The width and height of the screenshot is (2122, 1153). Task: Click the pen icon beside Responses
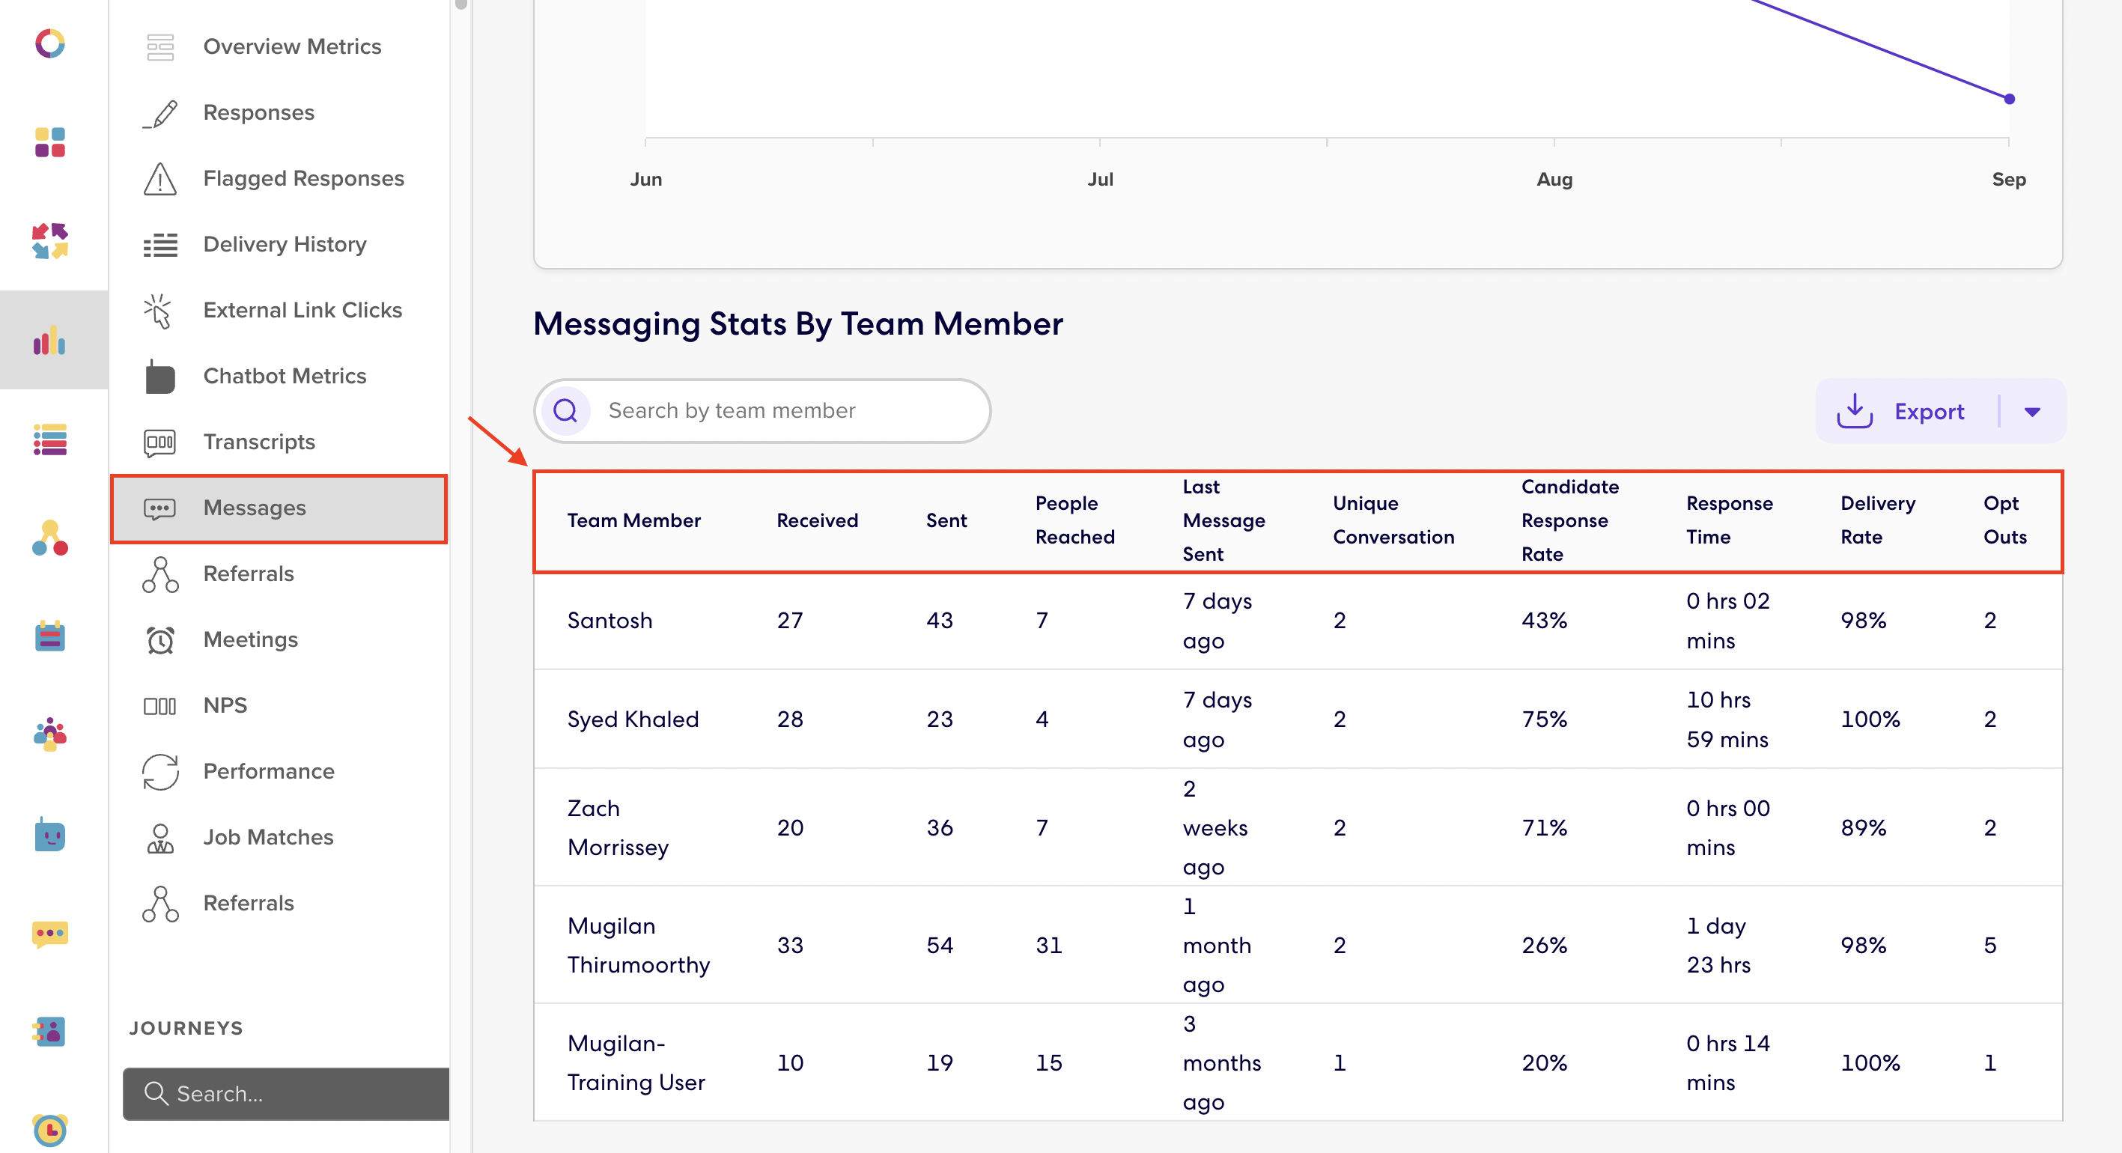pos(161,113)
